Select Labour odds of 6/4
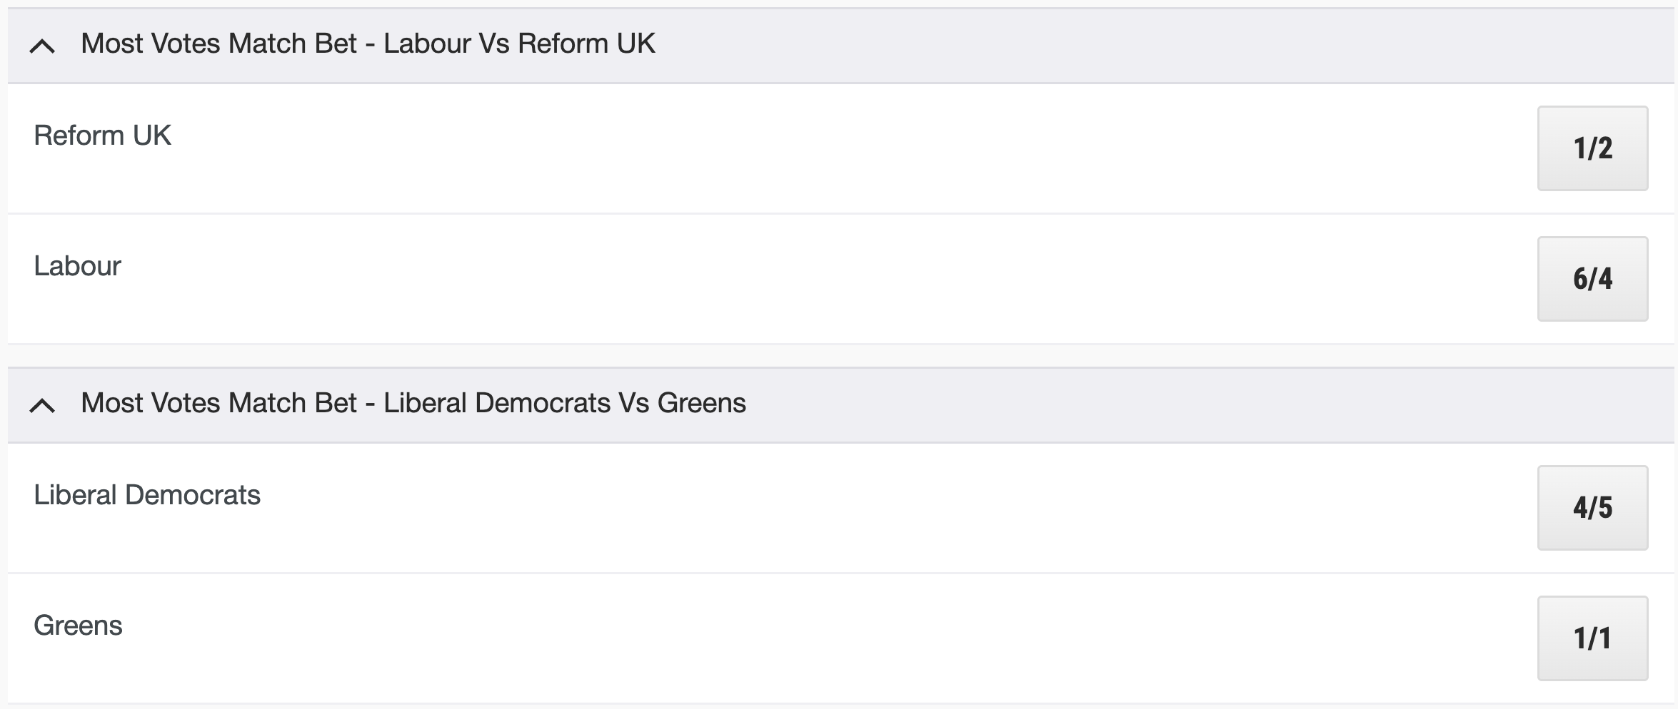The width and height of the screenshot is (1678, 709). pyautogui.click(x=1592, y=279)
